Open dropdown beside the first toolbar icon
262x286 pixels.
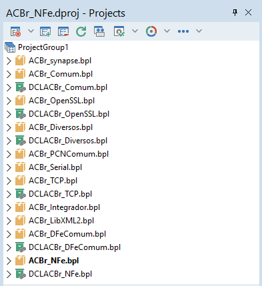(x=31, y=31)
